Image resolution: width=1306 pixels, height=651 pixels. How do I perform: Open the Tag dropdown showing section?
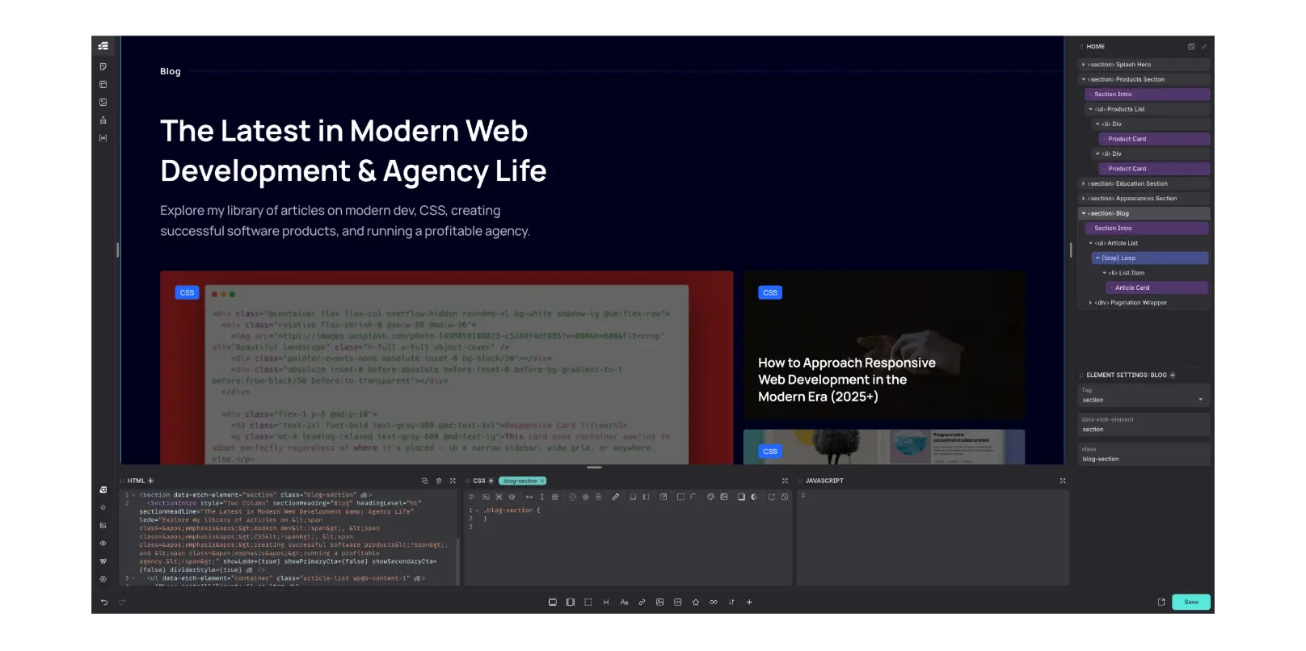point(1144,400)
